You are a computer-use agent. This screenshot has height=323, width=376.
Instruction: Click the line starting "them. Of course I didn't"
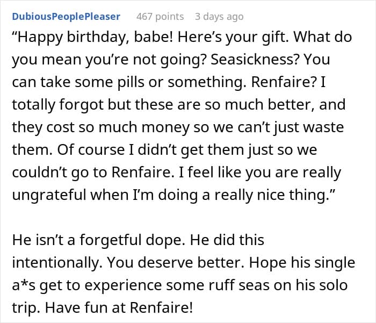click(x=164, y=150)
